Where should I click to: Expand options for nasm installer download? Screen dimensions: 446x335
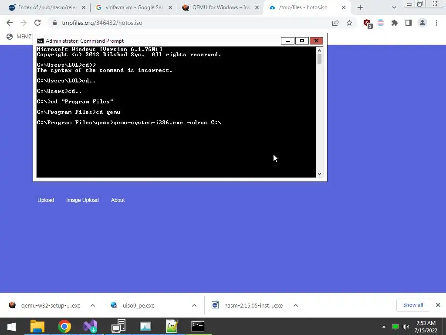click(296, 305)
